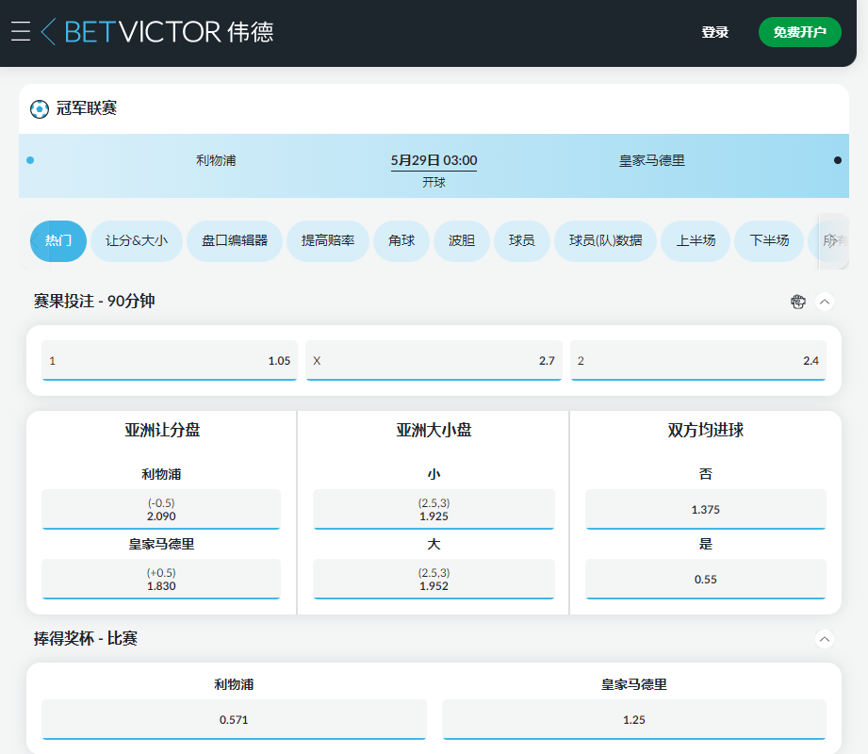Select 否 under 双方均进球 at 1.375
The width and height of the screenshot is (868, 754).
(x=705, y=509)
